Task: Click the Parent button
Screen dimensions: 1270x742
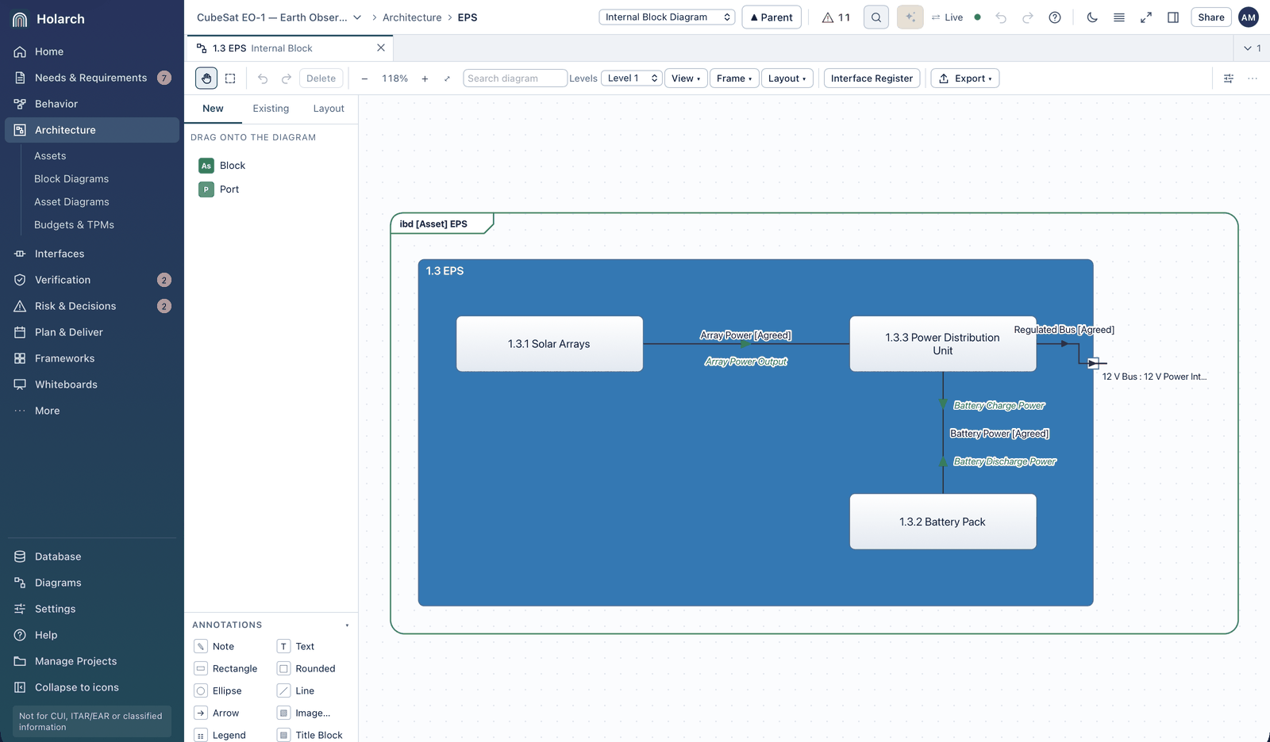Action: [772, 17]
